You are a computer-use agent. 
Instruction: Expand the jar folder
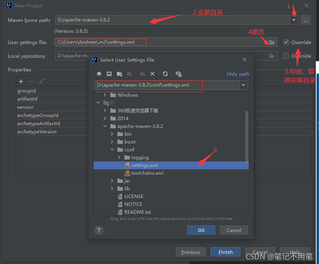pyautogui.click(x=112, y=181)
